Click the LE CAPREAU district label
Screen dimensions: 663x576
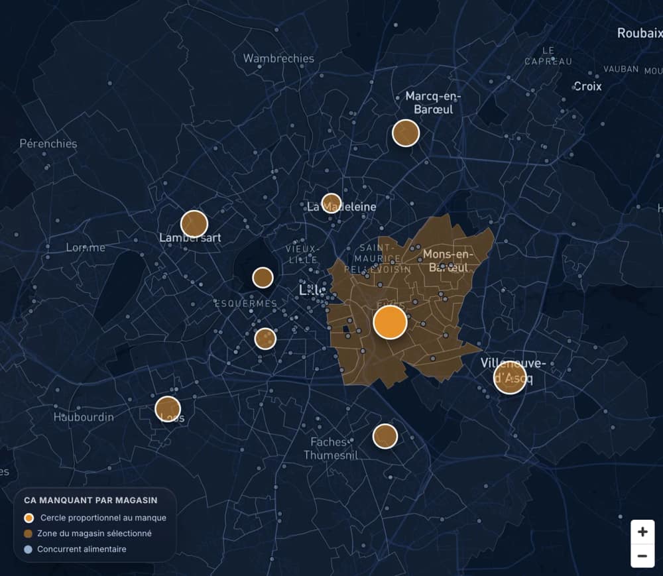coord(548,56)
